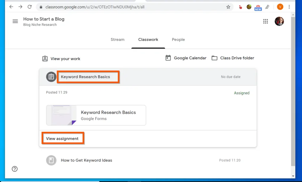Viewport: 302px width, 182px height.
Task: Click the View assignment button
Action: (63, 138)
